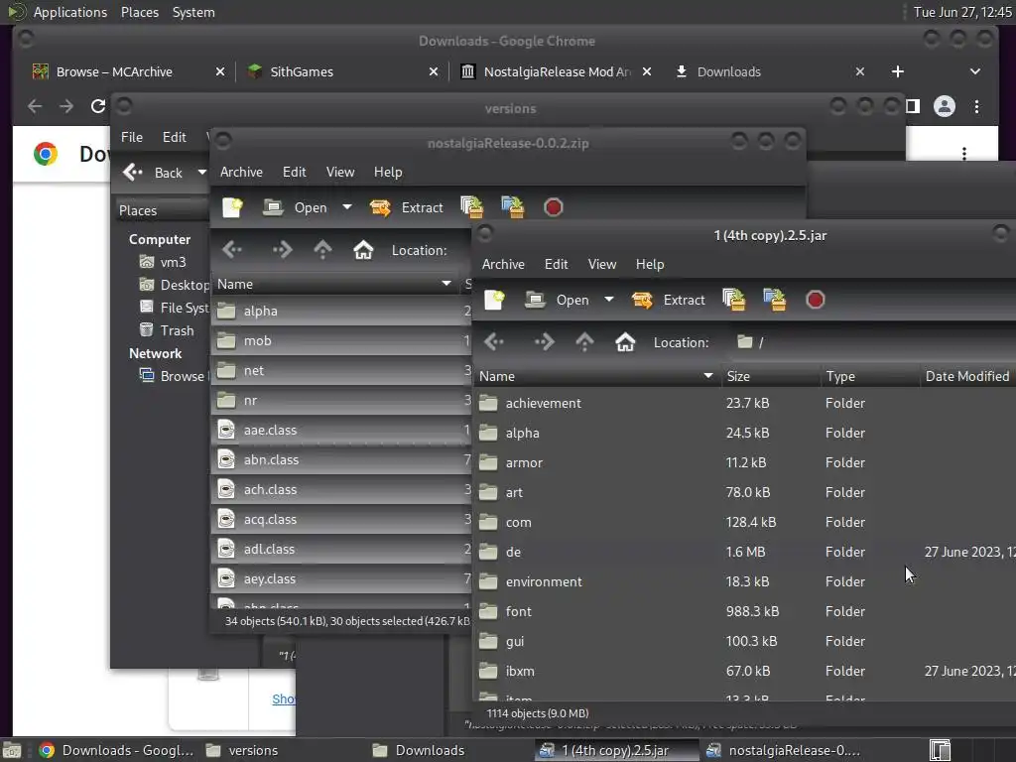Open Edit menu in 1 (4th copy).2.5.jar window
This screenshot has width=1016, height=762.
point(556,264)
